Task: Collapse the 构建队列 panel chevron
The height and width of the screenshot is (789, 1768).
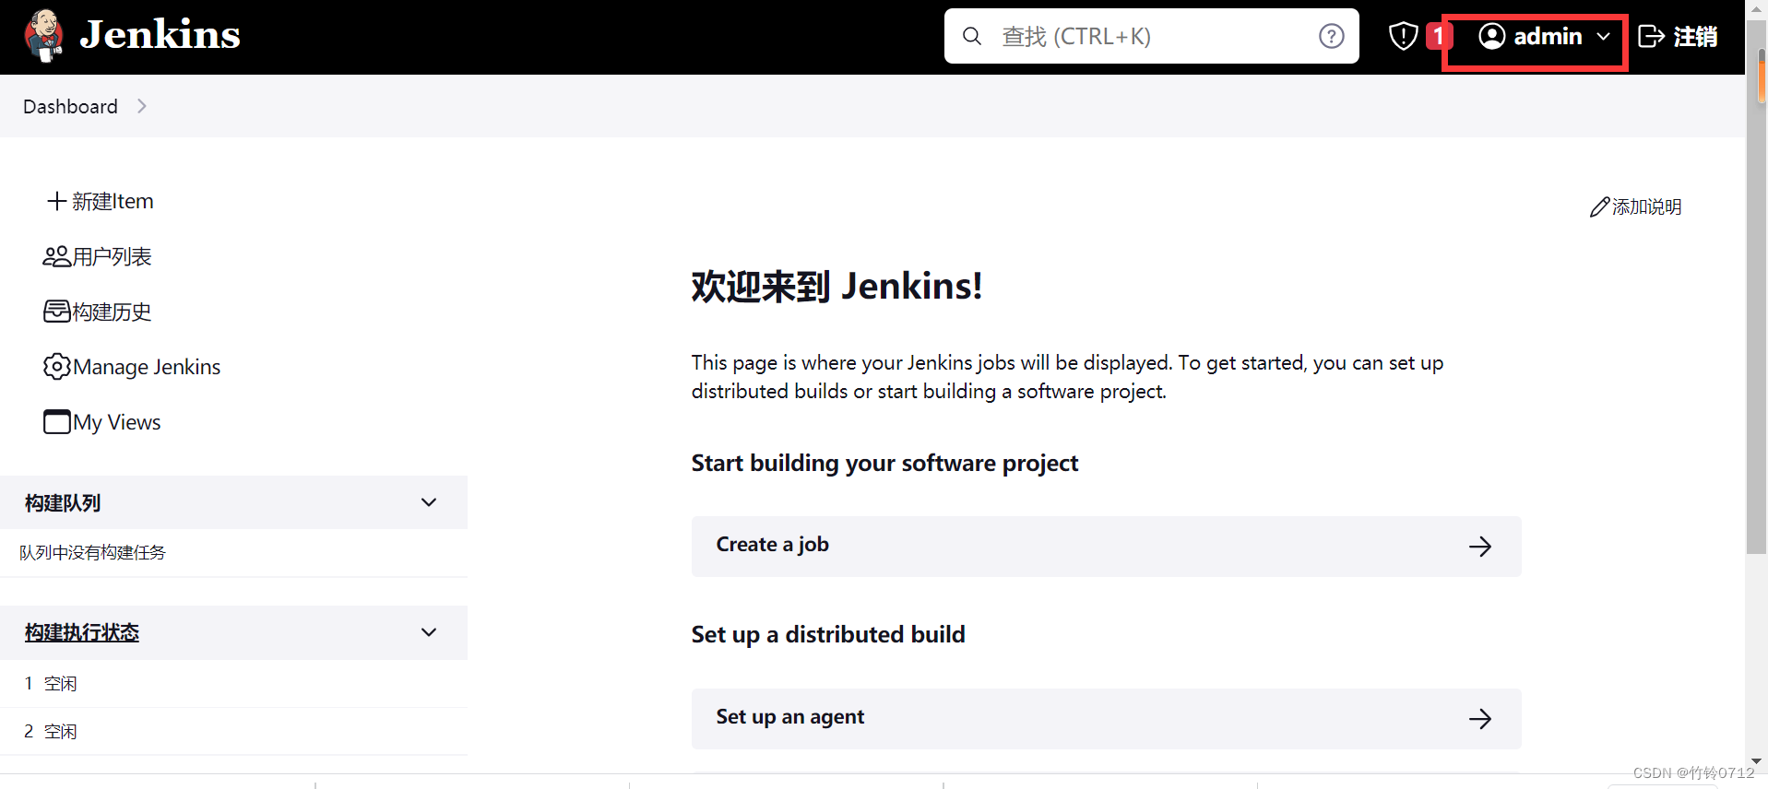Action: 429,502
